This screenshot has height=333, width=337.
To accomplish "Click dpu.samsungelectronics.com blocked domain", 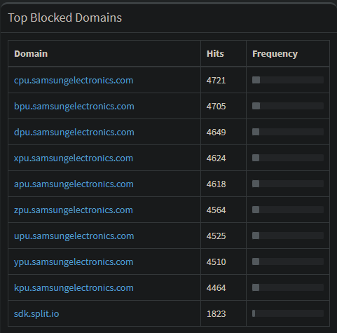I will pyautogui.click(x=74, y=132).
